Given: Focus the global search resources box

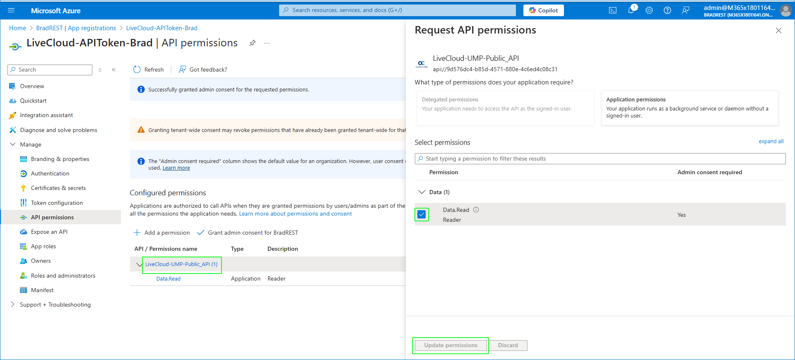Looking at the screenshot, I should point(397,10).
